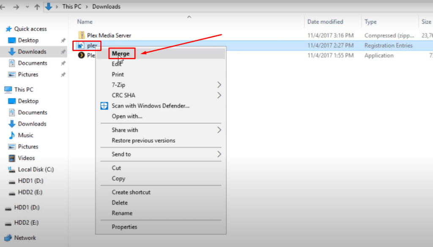Click the Back navigation arrow
Viewport: 433px width, 247px height.
[3, 7]
